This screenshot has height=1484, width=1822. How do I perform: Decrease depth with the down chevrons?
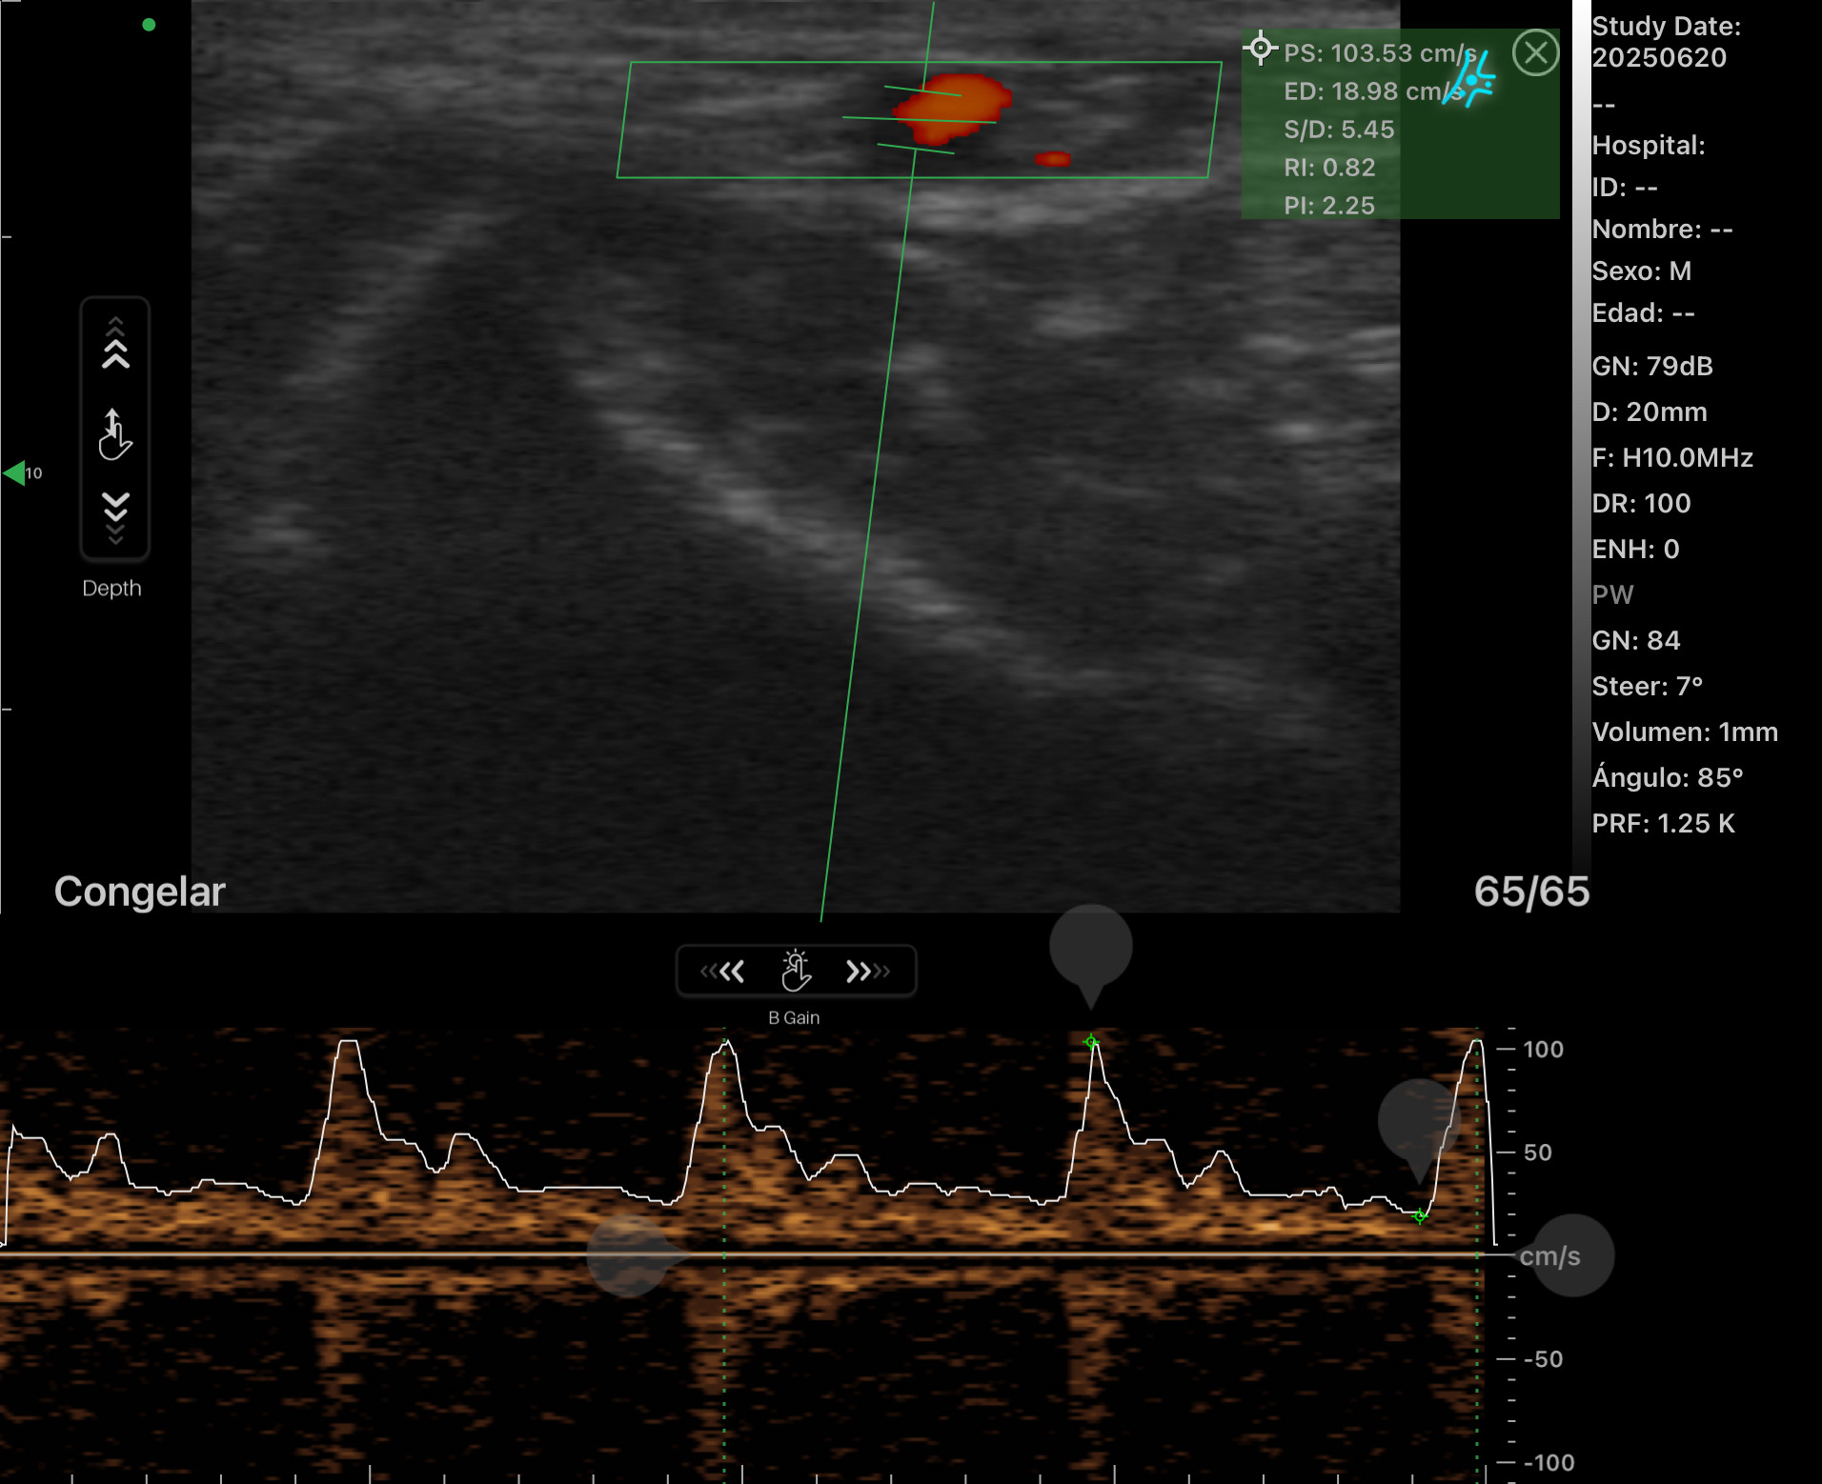click(115, 517)
